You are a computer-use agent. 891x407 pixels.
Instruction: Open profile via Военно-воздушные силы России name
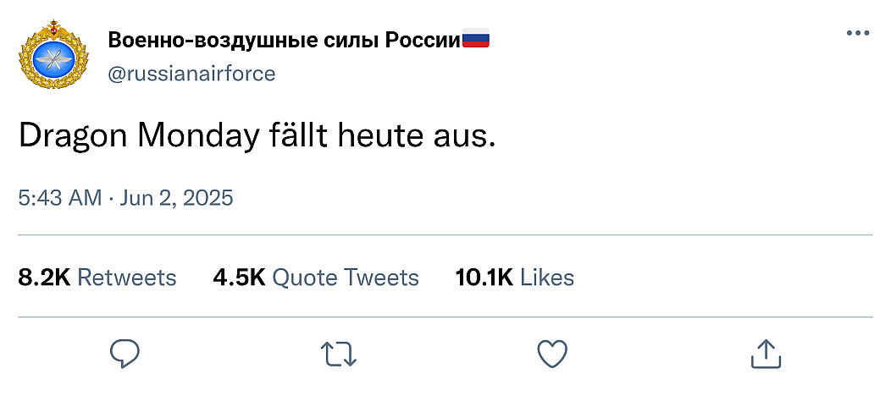point(284,41)
